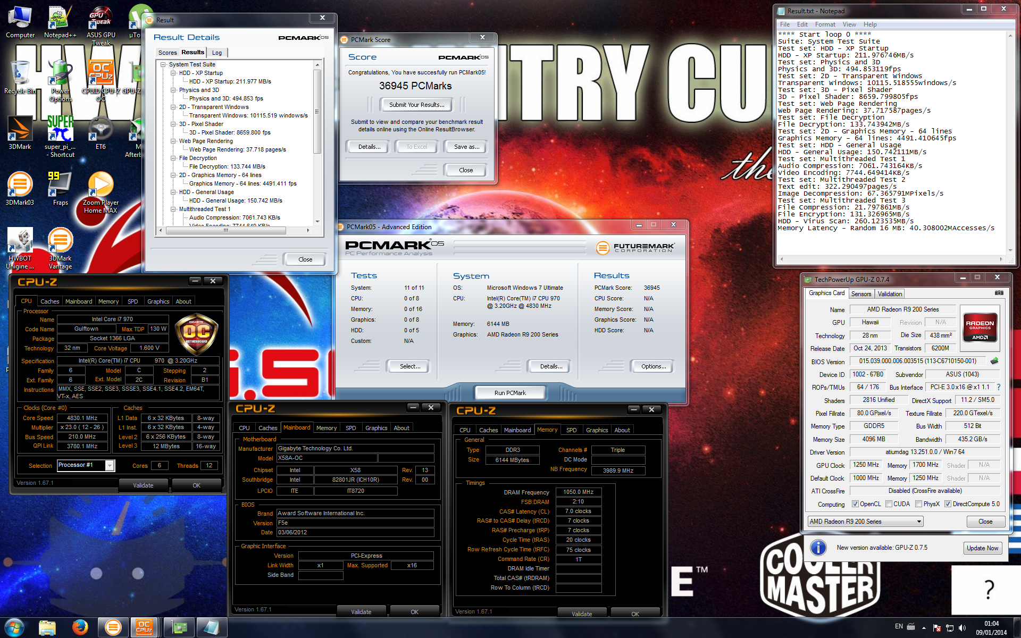
Task: Open Zoom Player Home MAX icon
Action: (101, 192)
